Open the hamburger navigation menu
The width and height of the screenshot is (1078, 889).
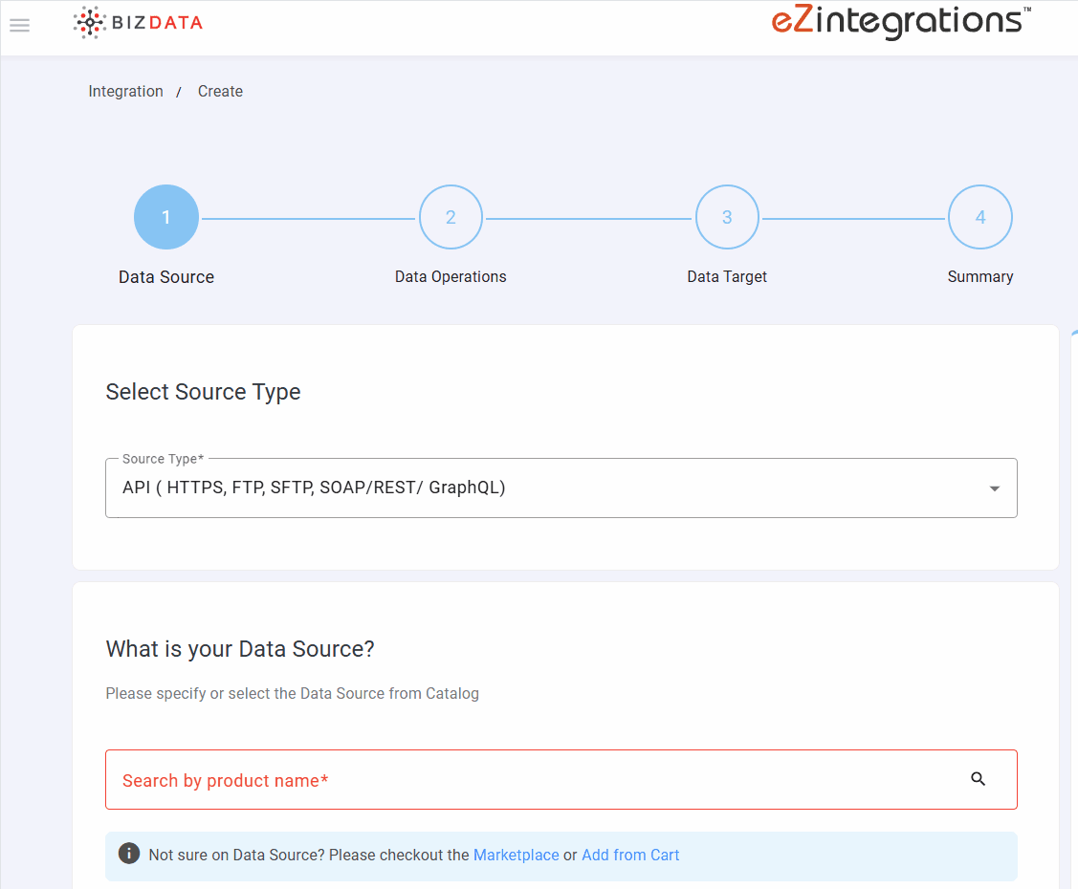click(x=19, y=26)
